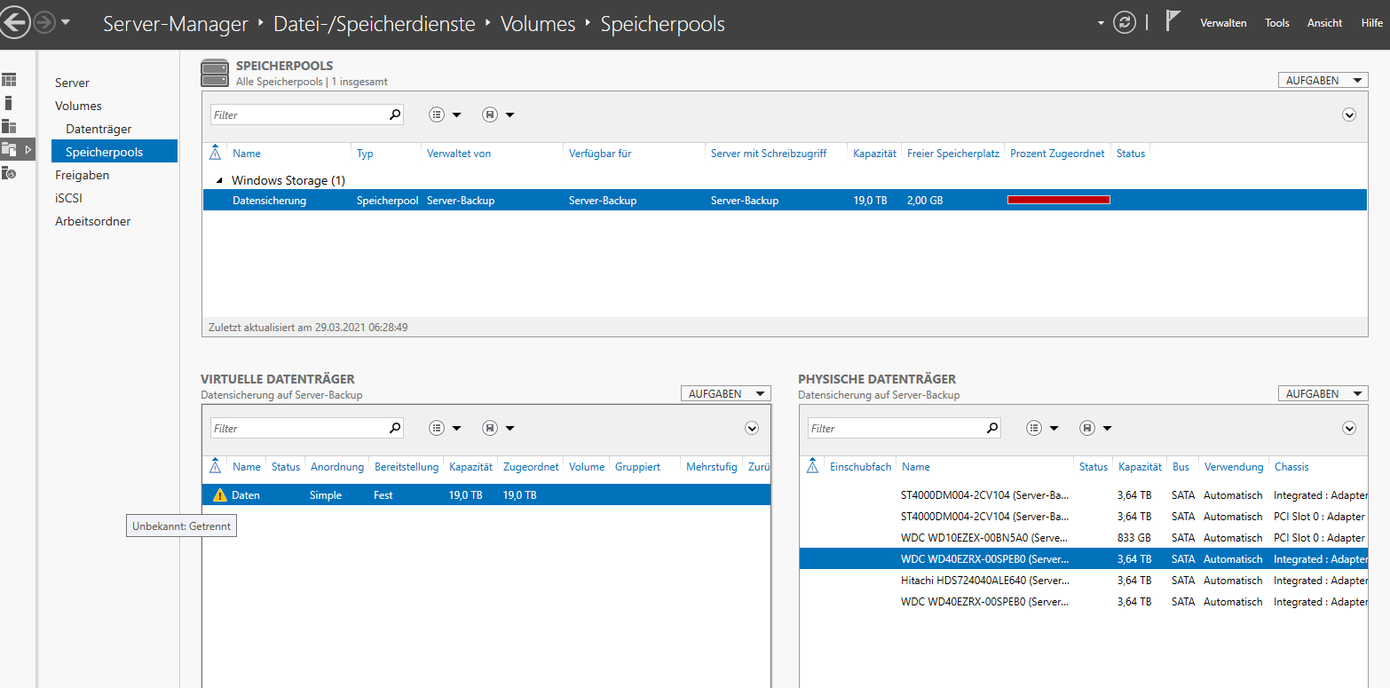Screen dimensions: 1390x688
Task: Click the Speicherpools warning column header icon
Action: tap(215, 153)
